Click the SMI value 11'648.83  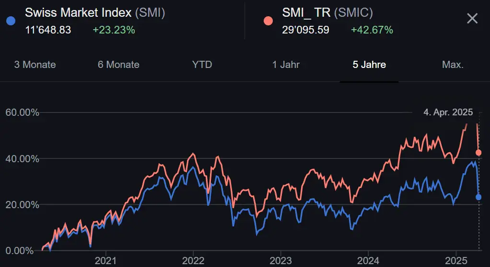pos(48,30)
